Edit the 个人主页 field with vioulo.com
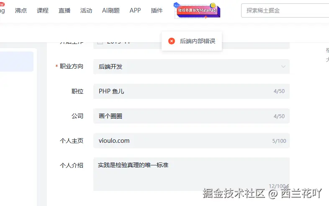Image resolution: width=329 pixels, height=206 pixels. point(184,141)
